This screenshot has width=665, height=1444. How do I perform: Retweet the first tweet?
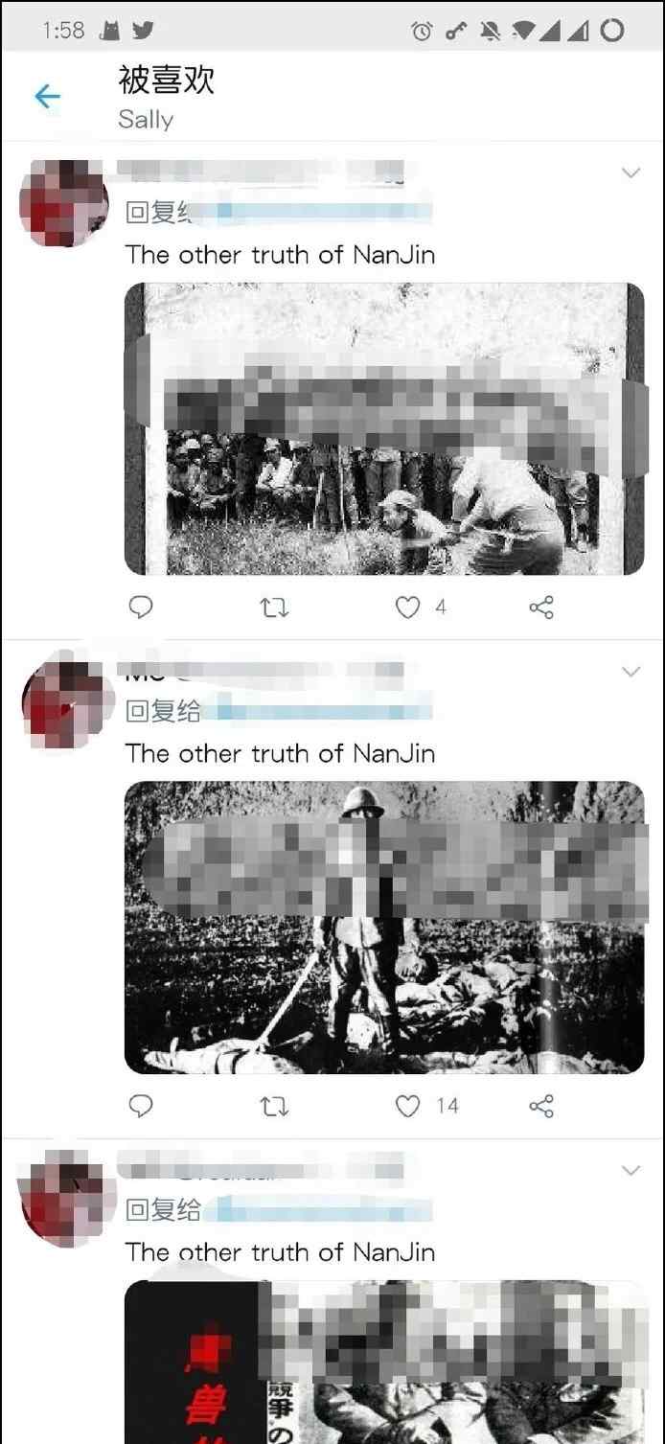pos(274,607)
